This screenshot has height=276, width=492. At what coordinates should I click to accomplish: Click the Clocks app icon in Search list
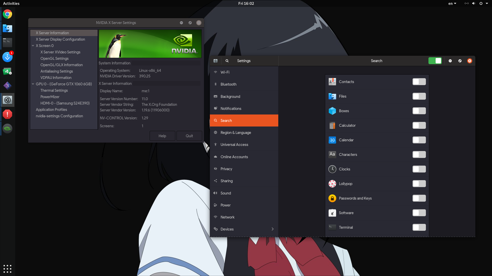click(332, 169)
